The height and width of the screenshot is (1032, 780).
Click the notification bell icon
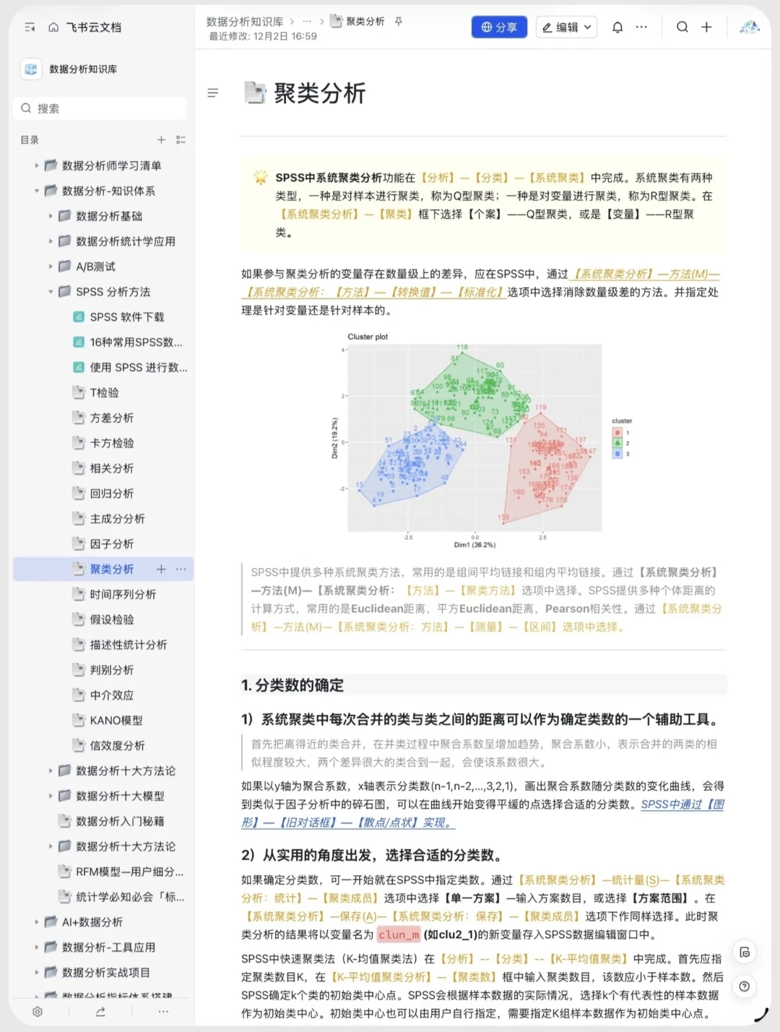pyautogui.click(x=617, y=27)
